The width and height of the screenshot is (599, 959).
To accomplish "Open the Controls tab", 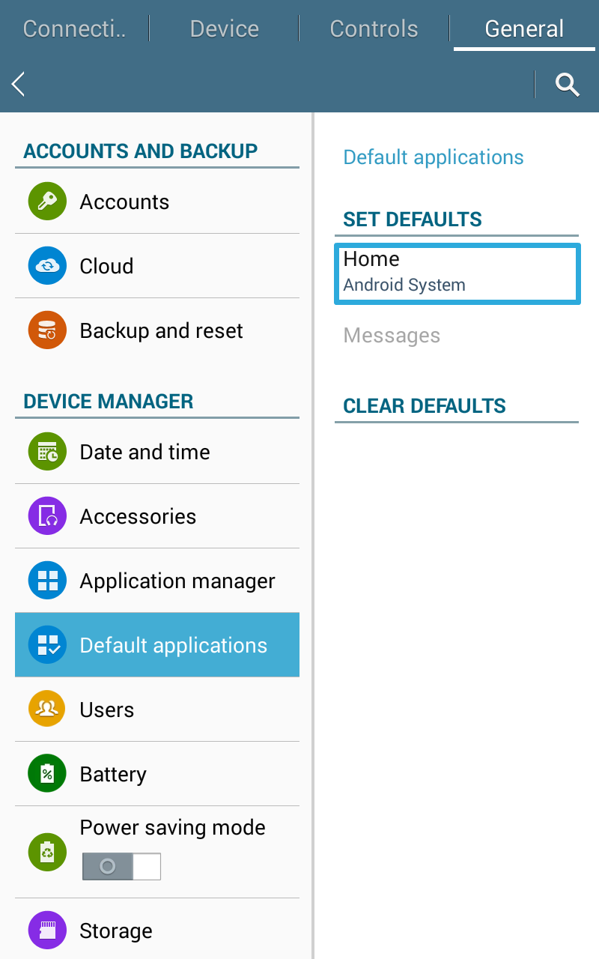I will click(x=374, y=28).
